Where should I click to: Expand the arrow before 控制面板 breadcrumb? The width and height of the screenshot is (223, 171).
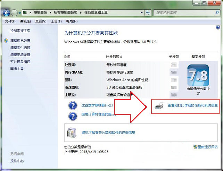(30, 12)
